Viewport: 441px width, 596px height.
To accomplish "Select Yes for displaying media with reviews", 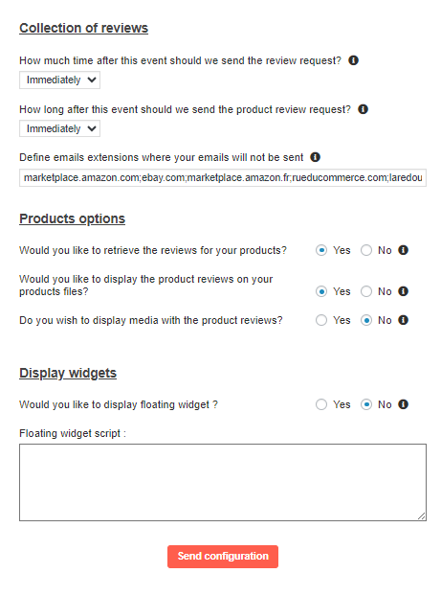I will [x=321, y=320].
